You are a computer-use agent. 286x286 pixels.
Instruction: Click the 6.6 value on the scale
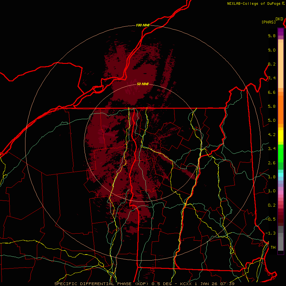272,92
